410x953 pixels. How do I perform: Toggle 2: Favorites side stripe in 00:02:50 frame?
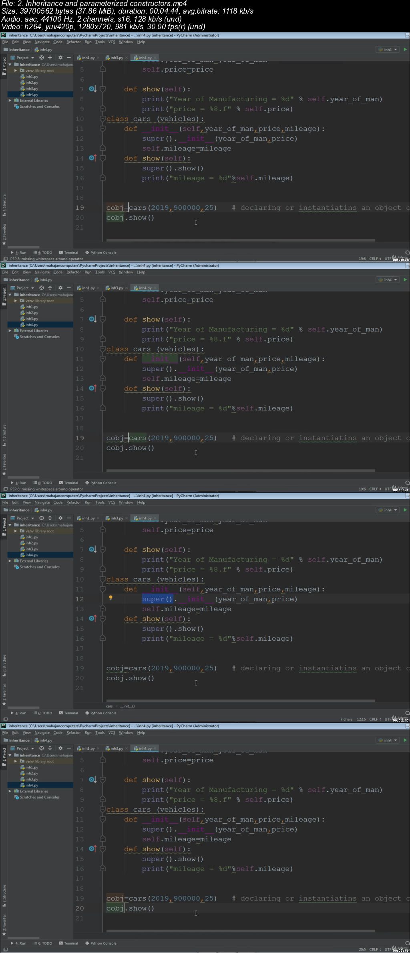(4, 695)
